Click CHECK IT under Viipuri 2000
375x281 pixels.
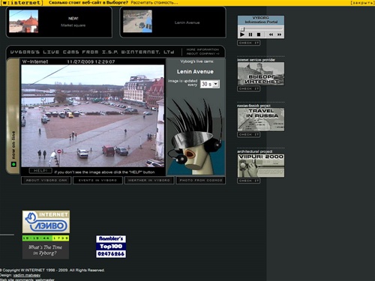coord(249,181)
